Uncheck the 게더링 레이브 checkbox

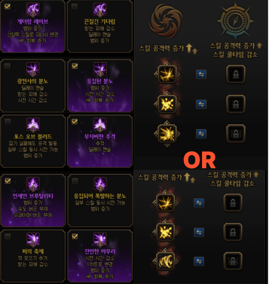point(7,7)
